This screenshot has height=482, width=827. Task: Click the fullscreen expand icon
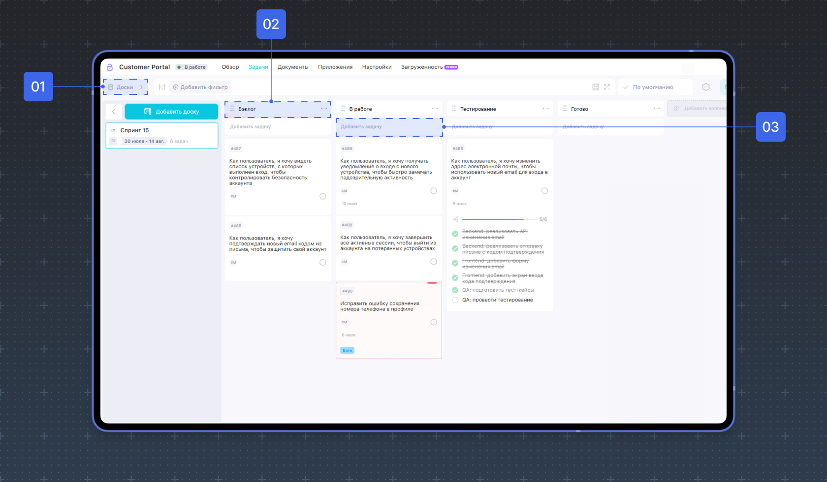(x=607, y=87)
